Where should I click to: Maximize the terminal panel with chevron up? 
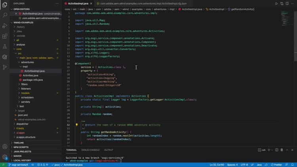coord(287,150)
